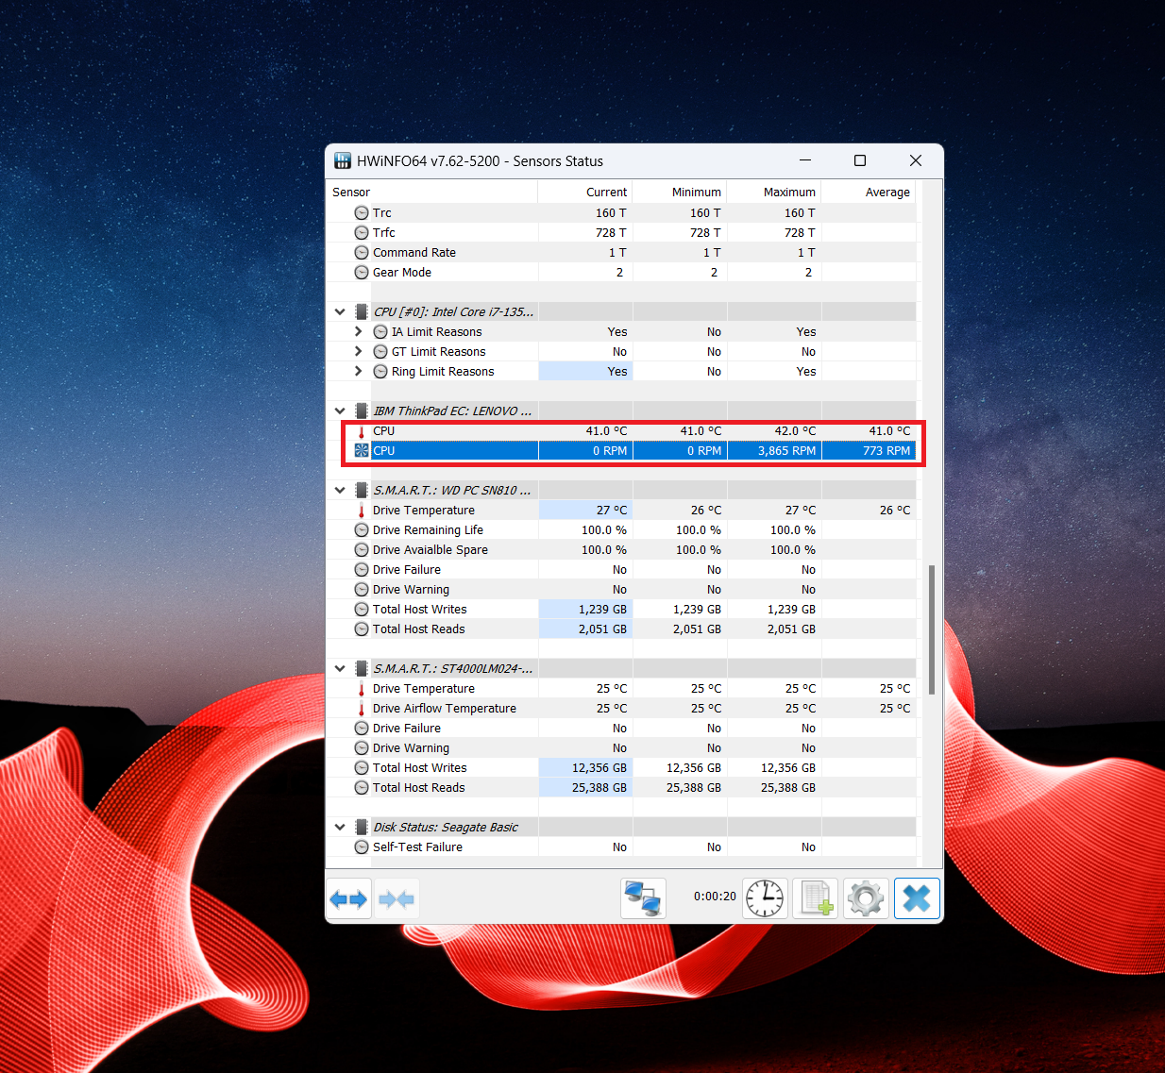Open remote network monitoring computers icon
The height and width of the screenshot is (1073, 1165).
pyautogui.click(x=643, y=897)
